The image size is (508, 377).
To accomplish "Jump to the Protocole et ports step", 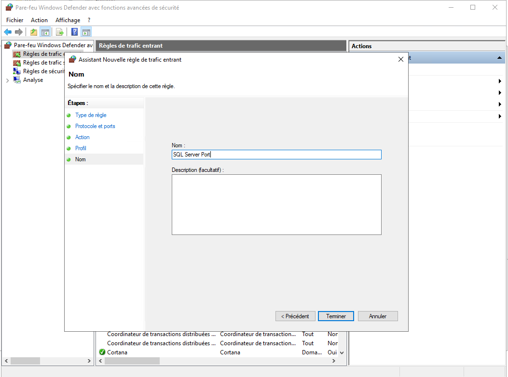I will pos(95,126).
